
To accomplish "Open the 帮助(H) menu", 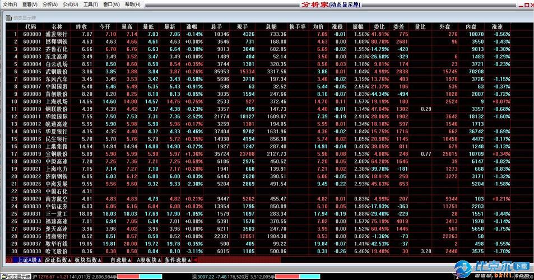I will coord(132,4).
